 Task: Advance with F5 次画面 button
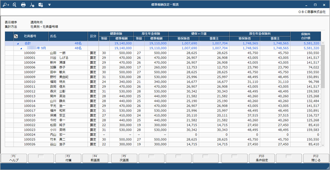[124, 158]
